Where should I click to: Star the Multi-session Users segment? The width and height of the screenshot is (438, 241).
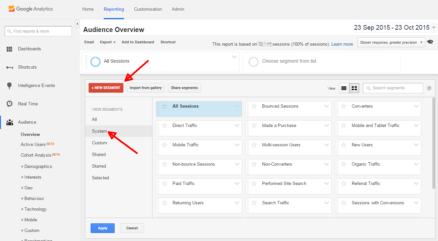tap(254, 145)
